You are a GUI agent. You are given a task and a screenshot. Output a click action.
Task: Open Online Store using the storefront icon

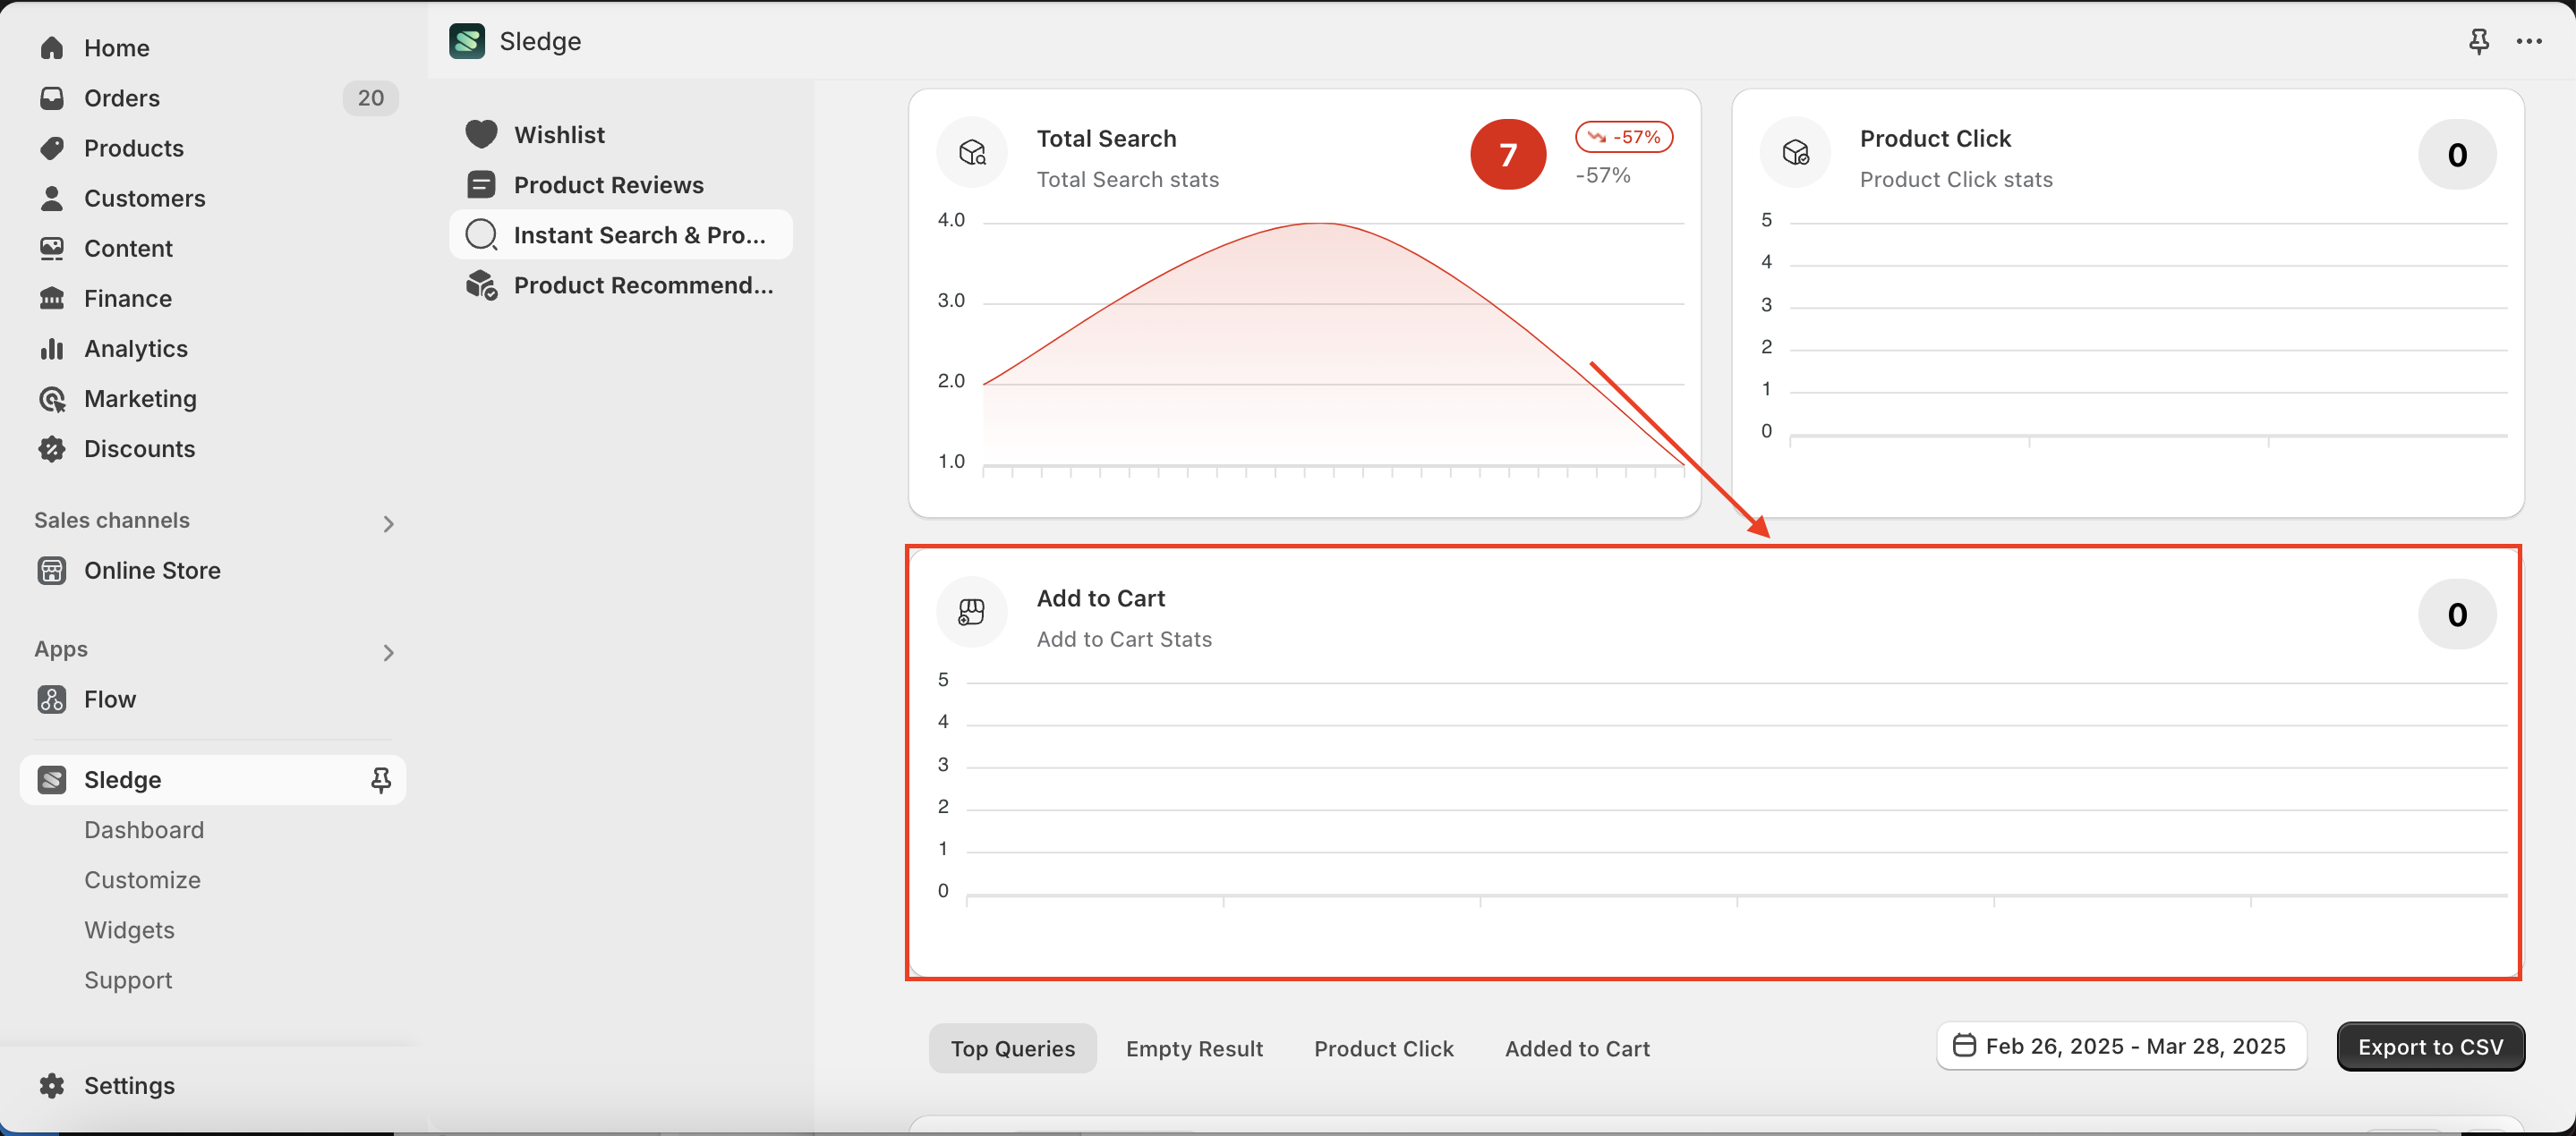(x=51, y=571)
